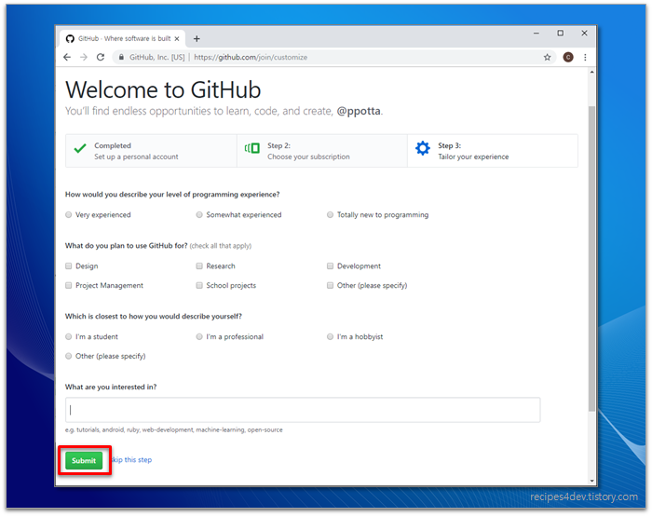Click the skip this step link
Screen dimensions: 652x517
131,459
